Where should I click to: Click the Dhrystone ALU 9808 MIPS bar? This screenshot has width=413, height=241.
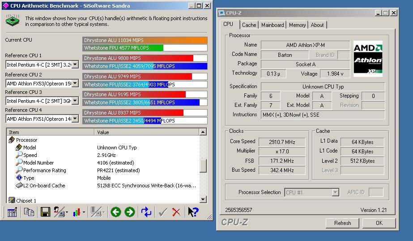[x=145, y=58]
